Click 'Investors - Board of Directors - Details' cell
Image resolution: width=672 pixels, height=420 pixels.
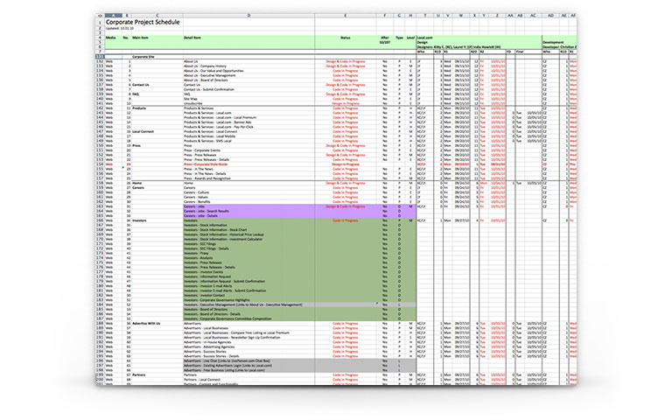212,314
